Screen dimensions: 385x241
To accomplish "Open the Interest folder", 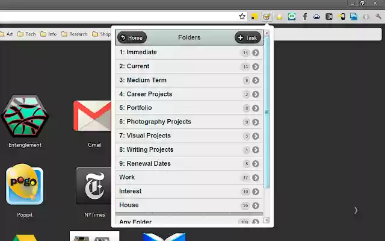I will point(189,192).
